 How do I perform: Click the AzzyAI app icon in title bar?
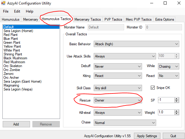pyautogui.click(x=3, y=3)
